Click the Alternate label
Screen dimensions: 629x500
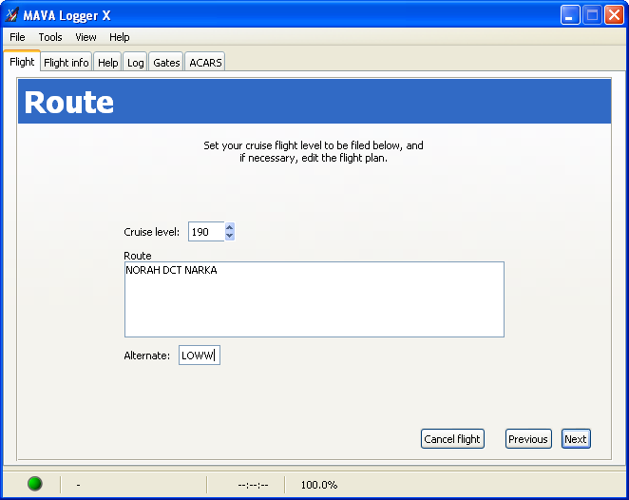[x=147, y=356]
